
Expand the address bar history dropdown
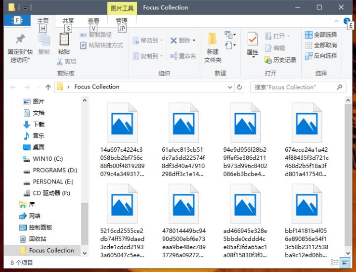click(x=230, y=87)
